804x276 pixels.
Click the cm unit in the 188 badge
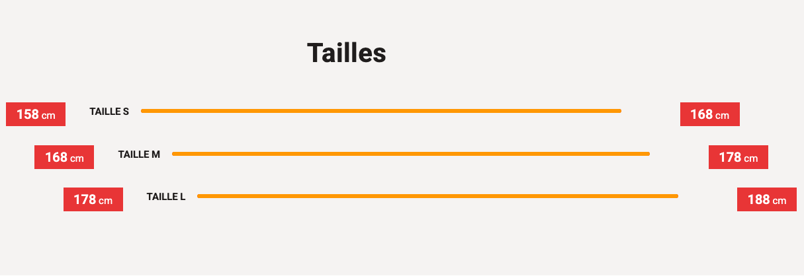click(779, 201)
